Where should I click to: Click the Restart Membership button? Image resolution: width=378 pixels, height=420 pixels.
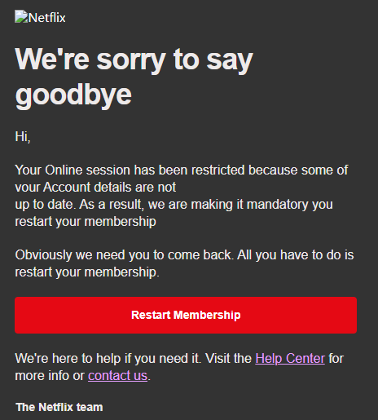pos(186,315)
